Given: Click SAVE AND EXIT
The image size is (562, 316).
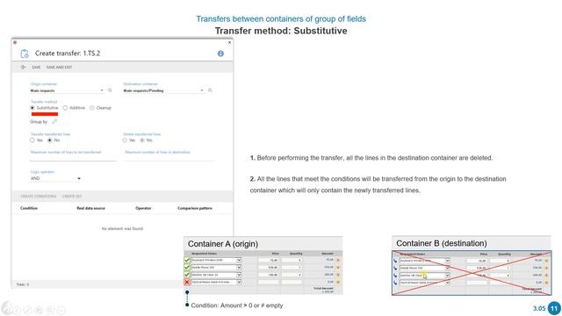Looking at the screenshot, I should [59, 67].
